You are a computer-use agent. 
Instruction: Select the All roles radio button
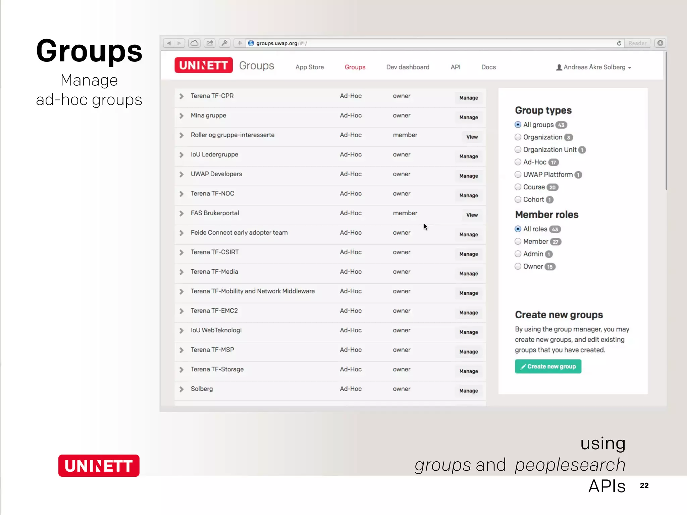coord(518,229)
